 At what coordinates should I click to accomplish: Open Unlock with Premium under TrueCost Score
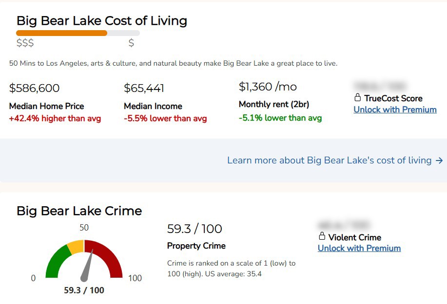pyautogui.click(x=395, y=109)
